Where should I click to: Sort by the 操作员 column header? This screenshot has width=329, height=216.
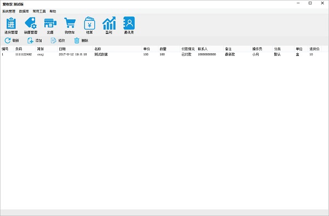(262, 49)
